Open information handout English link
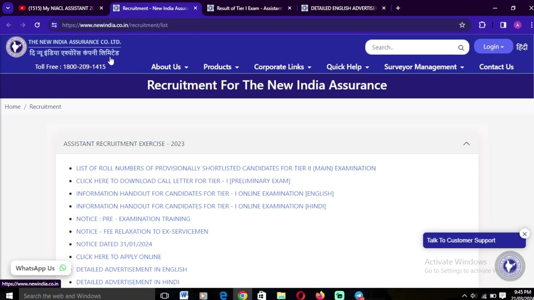 pos(205,193)
